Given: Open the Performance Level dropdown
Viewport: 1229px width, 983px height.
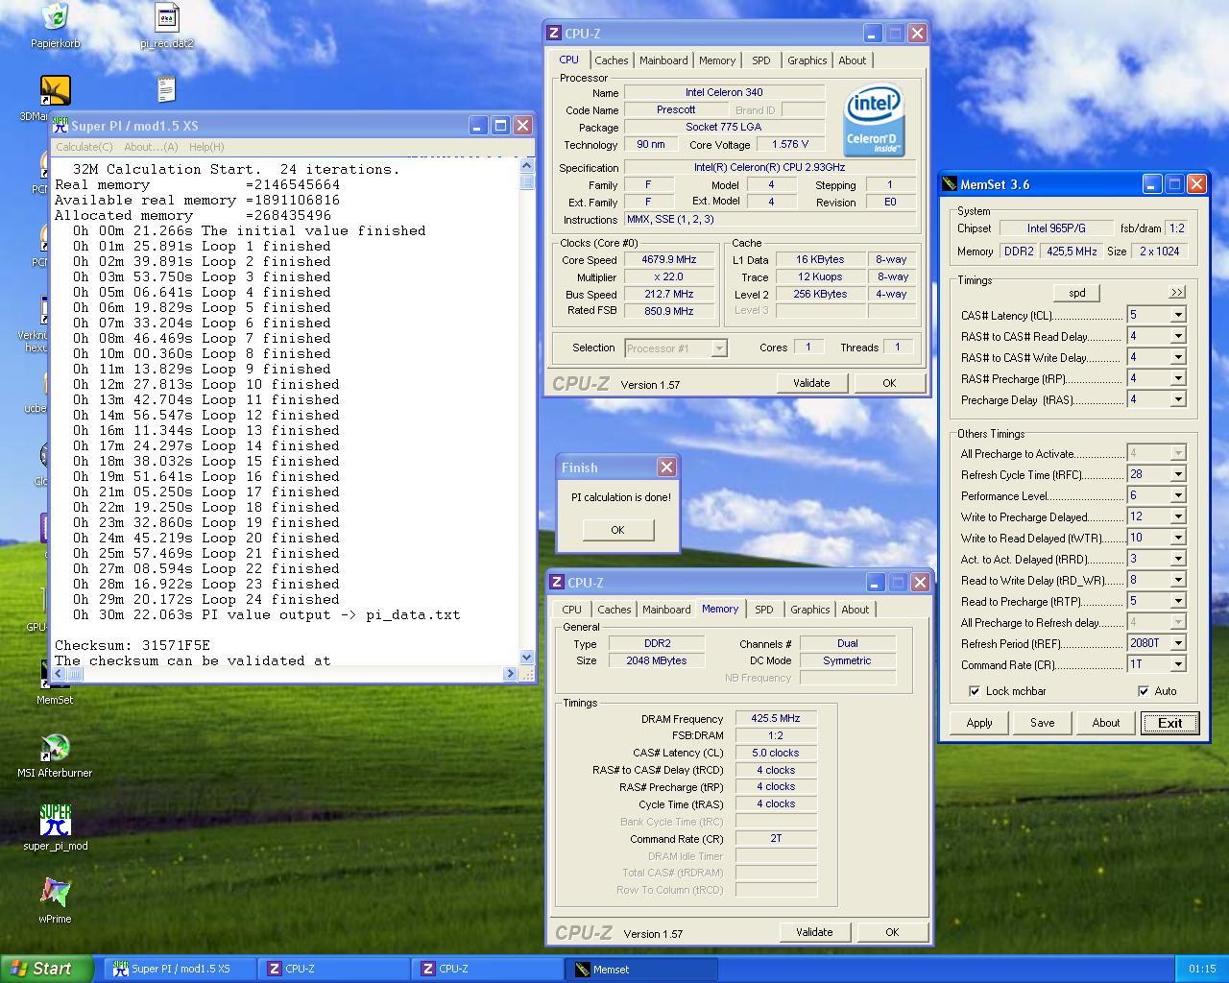Looking at the screenshot, I should 1178,495.
